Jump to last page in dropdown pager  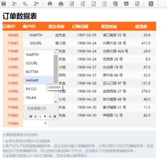[x=55, y=117]
